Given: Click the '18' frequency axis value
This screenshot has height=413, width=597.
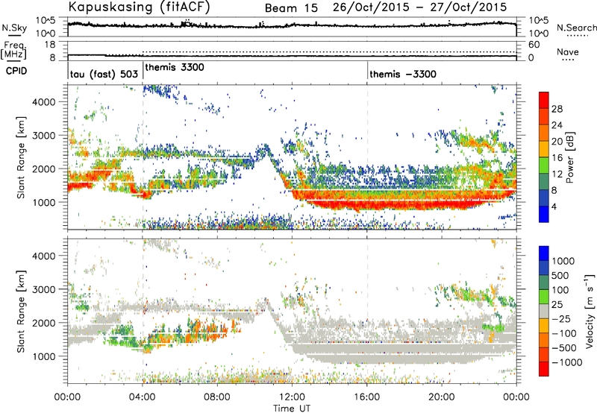Looking at the screenshot, I should [x=50, y=45].
